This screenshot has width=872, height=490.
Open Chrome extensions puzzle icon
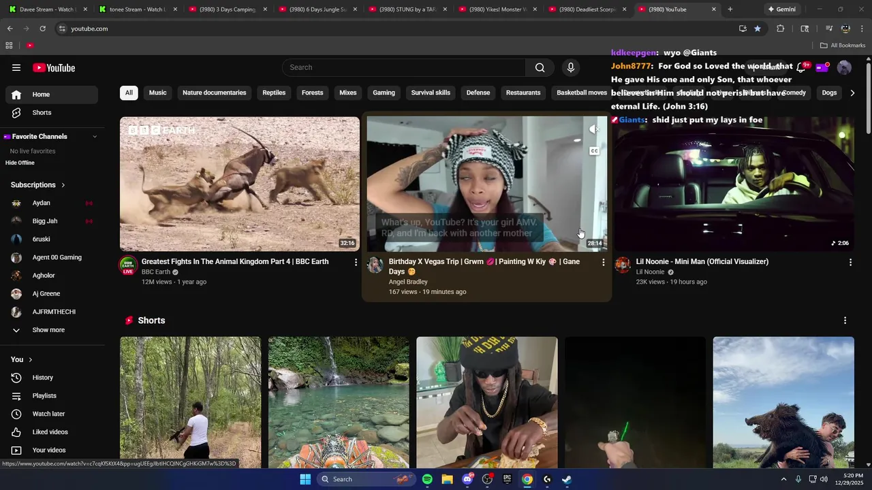[781, 29]
